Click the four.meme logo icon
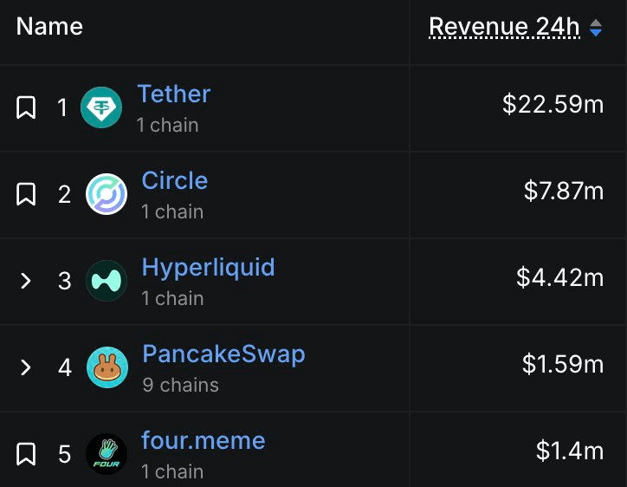Image resolution: width=627 pixels, height=487 pixels. 107,454
